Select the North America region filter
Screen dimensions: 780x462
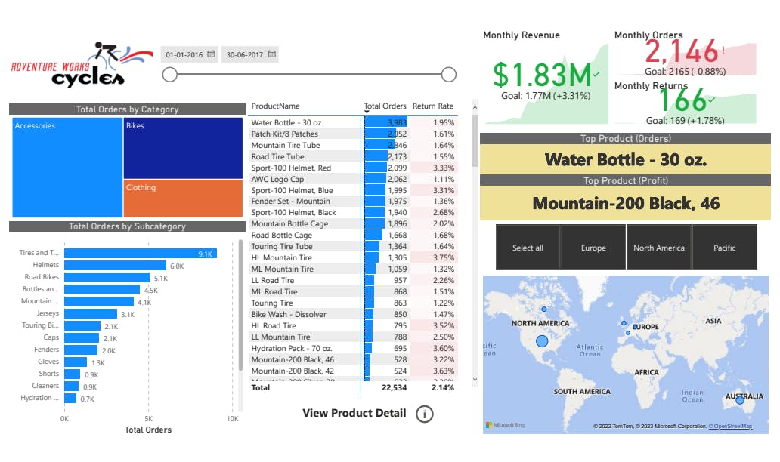tap(659, 248)
